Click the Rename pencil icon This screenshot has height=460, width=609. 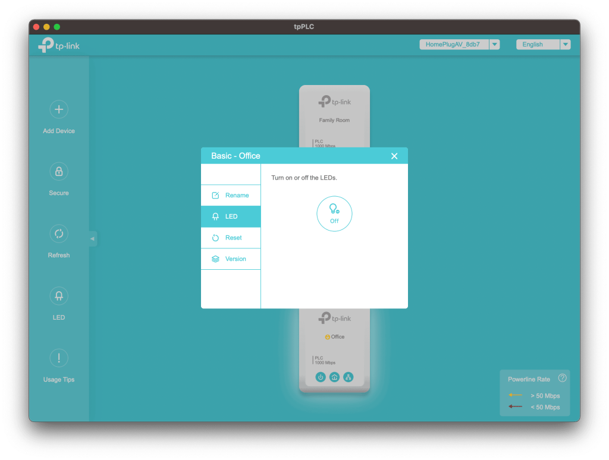pos(215,196)
